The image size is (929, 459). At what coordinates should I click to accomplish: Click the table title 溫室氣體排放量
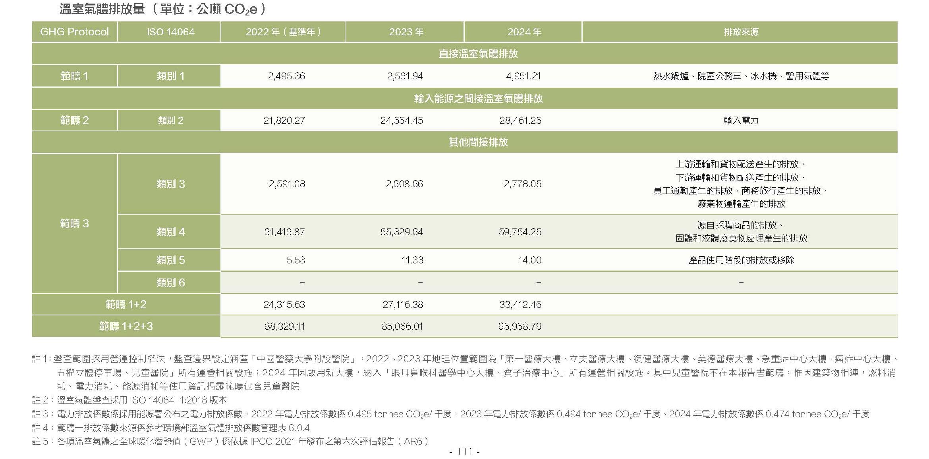(x=102, y=9)
